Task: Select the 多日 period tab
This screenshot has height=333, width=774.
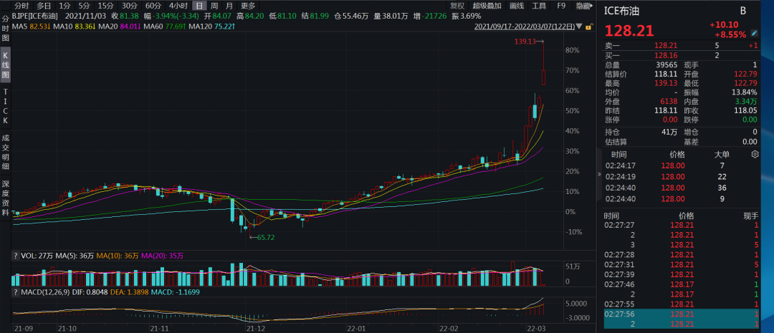Action: tap(44, 6)
